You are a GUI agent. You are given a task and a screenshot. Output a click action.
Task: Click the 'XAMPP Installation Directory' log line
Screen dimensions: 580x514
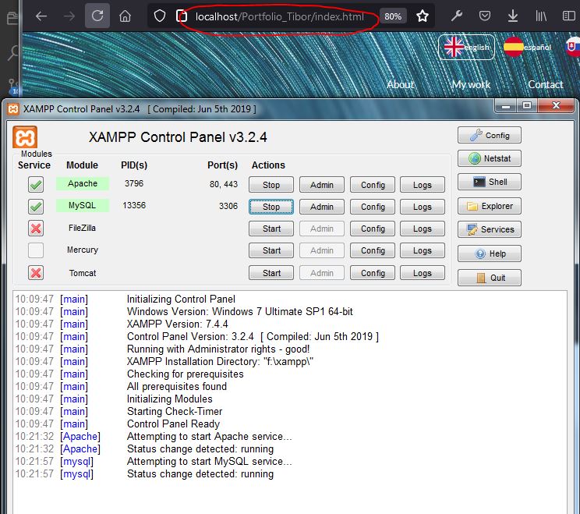click(220, 361)
